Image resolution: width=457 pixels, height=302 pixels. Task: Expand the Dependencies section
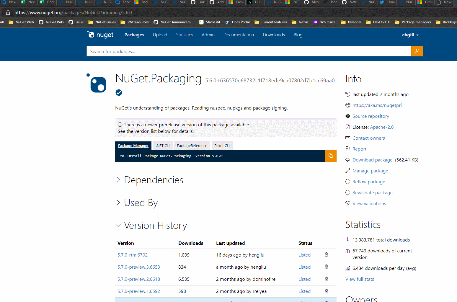coord(150,180)
